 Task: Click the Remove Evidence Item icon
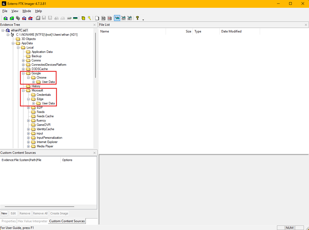[24, 18]
